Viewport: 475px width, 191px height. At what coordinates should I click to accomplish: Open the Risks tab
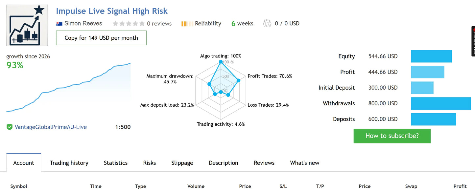(x=150, y=163)
